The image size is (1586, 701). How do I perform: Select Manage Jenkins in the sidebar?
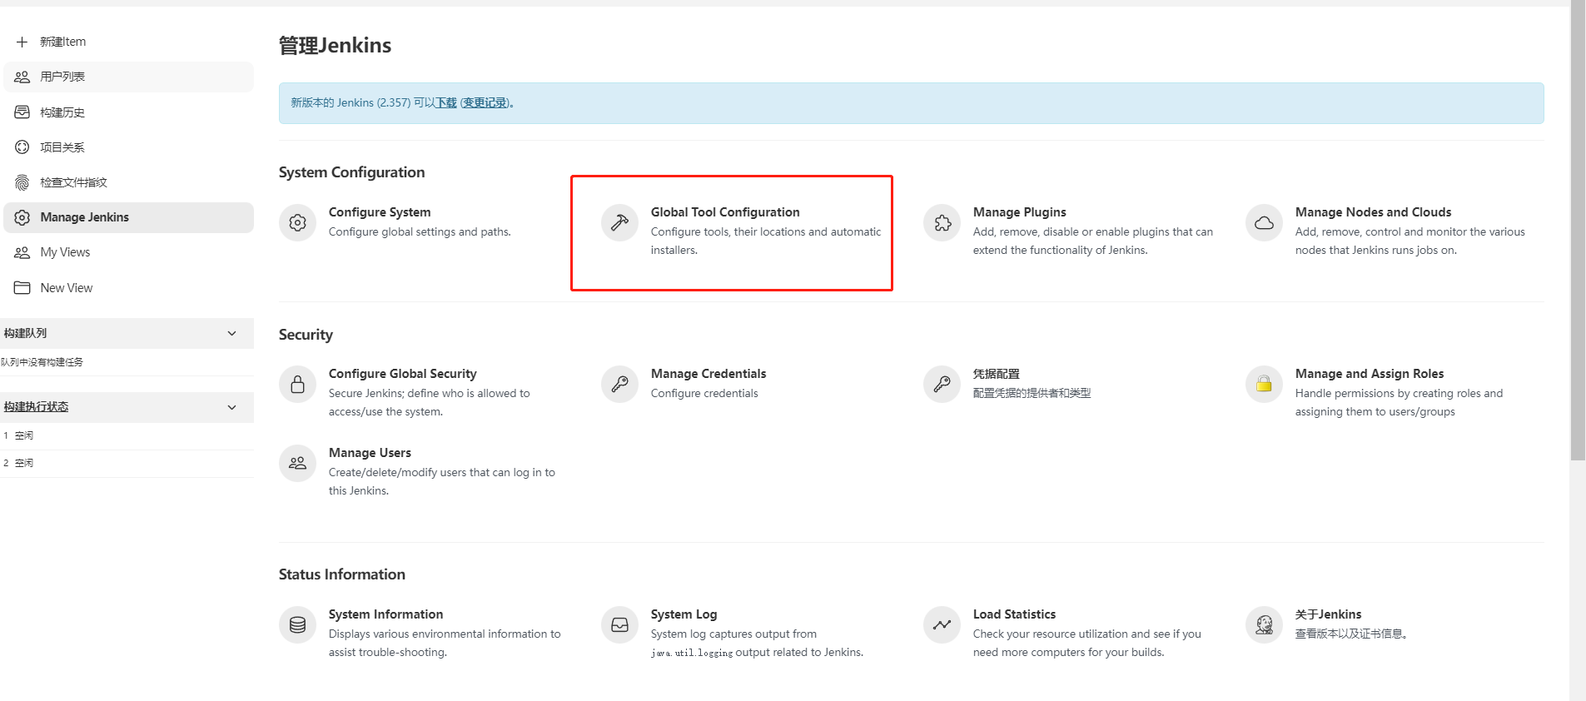click(x=128, y=217)
